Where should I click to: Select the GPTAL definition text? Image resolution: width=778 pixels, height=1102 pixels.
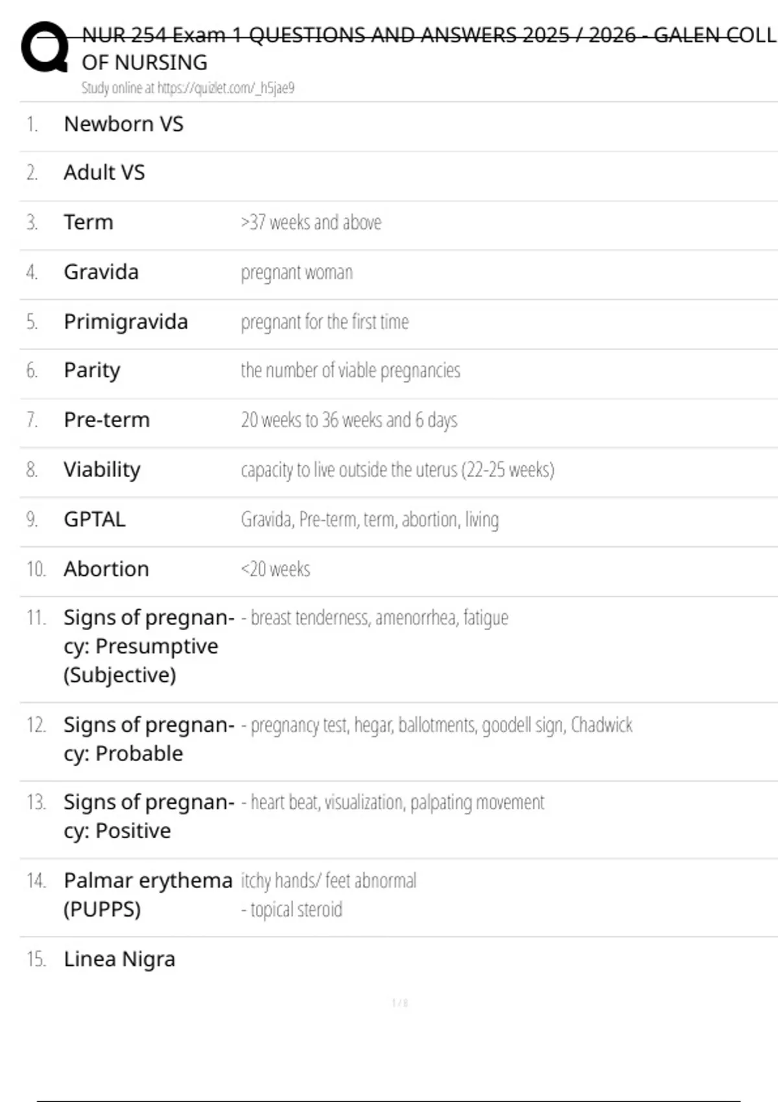click(370, 519)
